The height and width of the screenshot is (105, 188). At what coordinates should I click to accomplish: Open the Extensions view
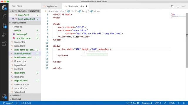4,44
